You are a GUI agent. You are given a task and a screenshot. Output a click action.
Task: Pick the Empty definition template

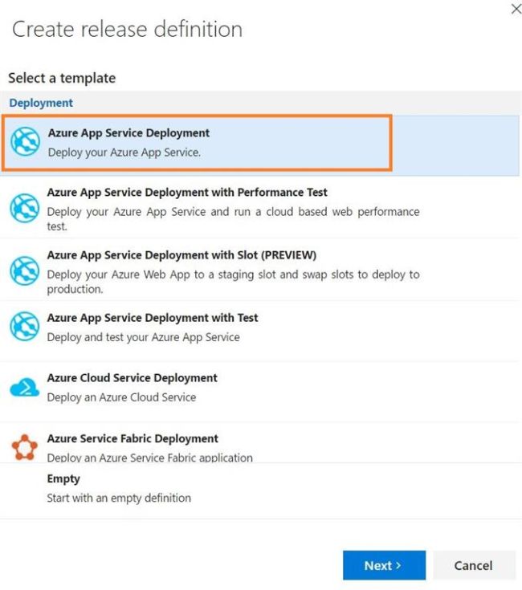point(64,479)
